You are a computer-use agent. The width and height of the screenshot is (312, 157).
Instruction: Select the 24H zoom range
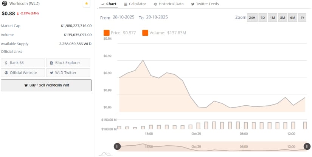pos(251,18)
